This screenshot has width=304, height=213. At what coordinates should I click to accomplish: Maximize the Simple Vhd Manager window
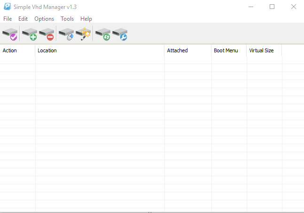[x=272, y=7]
